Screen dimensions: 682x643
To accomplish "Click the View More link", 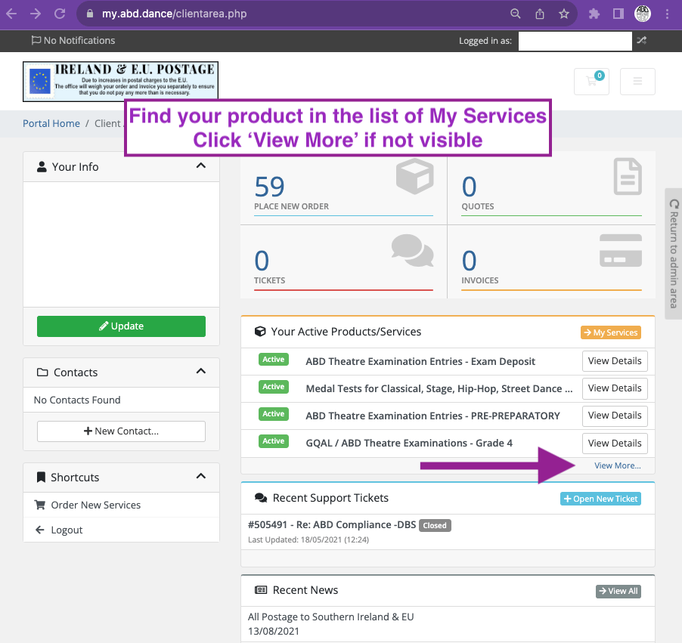I will coord(617,465).
